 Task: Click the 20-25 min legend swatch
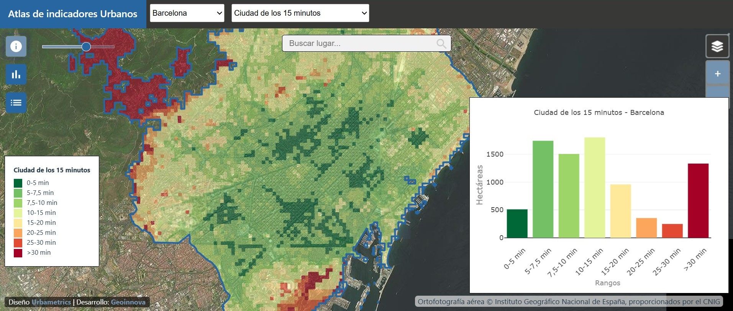[18, 232]
